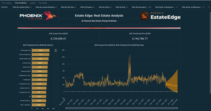Click 'Estate Edge: Real Estate Analysis' heading
Viewport: 211px width, 111px height.
99,16
